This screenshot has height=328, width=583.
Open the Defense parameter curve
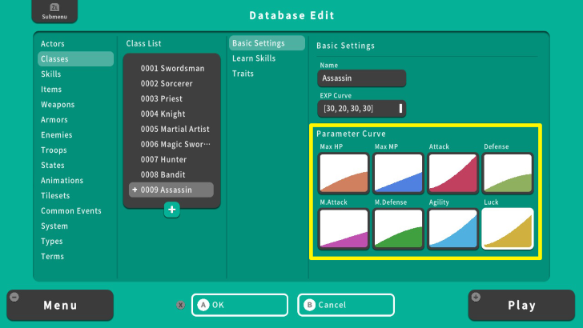pos(508,174)
